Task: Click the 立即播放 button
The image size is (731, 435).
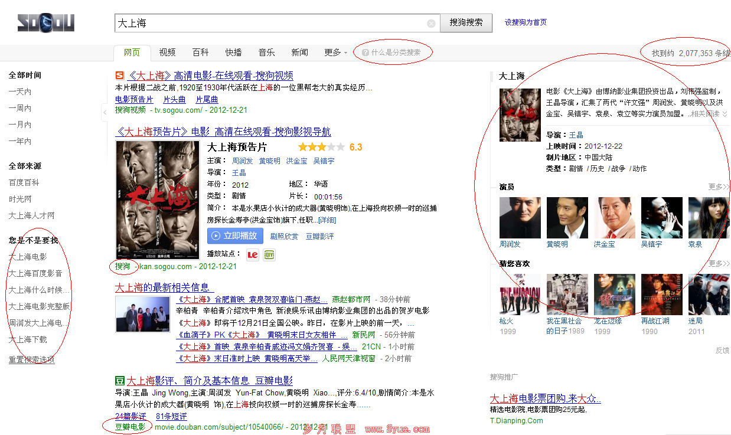Action: tap(235, 236)
